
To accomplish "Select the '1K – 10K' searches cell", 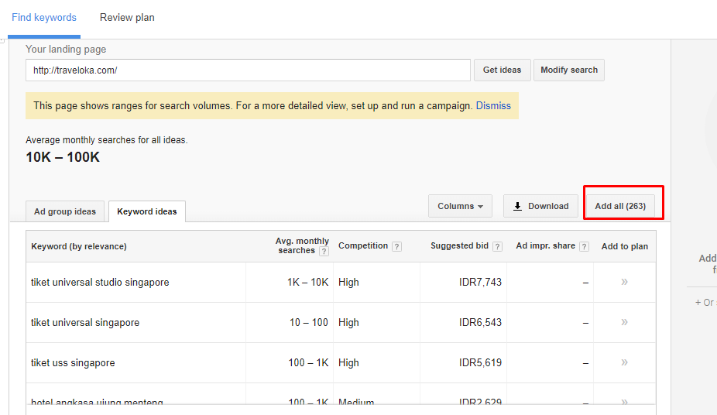I will pyautogui.click(x=307, y=283).
